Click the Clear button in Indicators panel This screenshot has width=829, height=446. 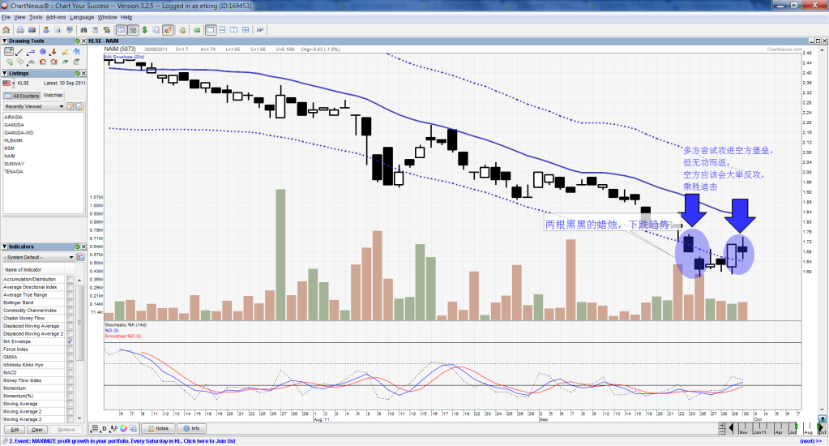tap(37, 429)
